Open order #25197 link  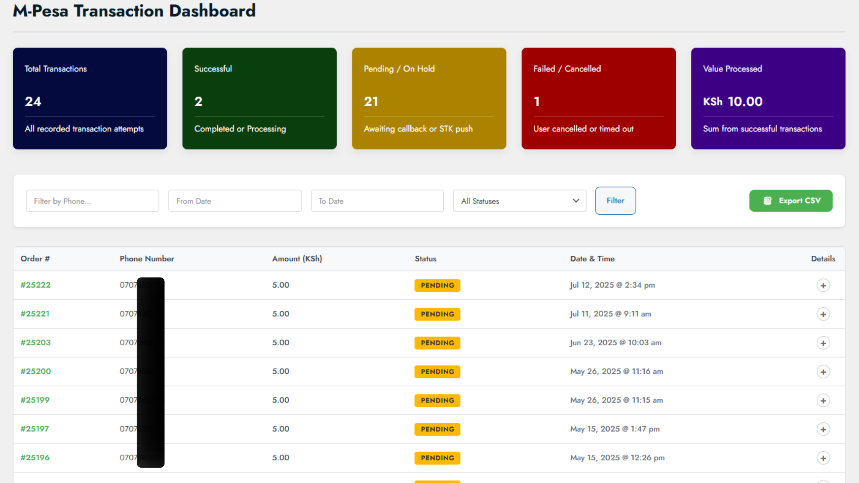[x=35, y=429]
